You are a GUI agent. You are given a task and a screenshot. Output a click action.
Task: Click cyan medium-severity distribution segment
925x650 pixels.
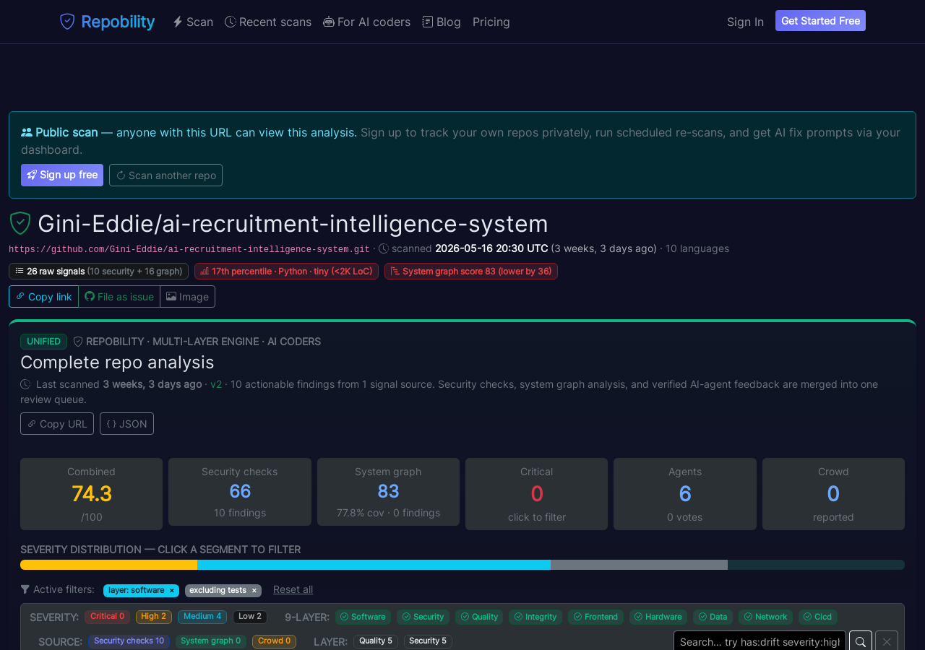(x=374, y=565)
